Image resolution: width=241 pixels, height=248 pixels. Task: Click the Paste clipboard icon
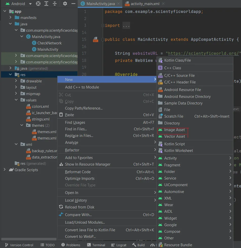(x=61, y=115)
